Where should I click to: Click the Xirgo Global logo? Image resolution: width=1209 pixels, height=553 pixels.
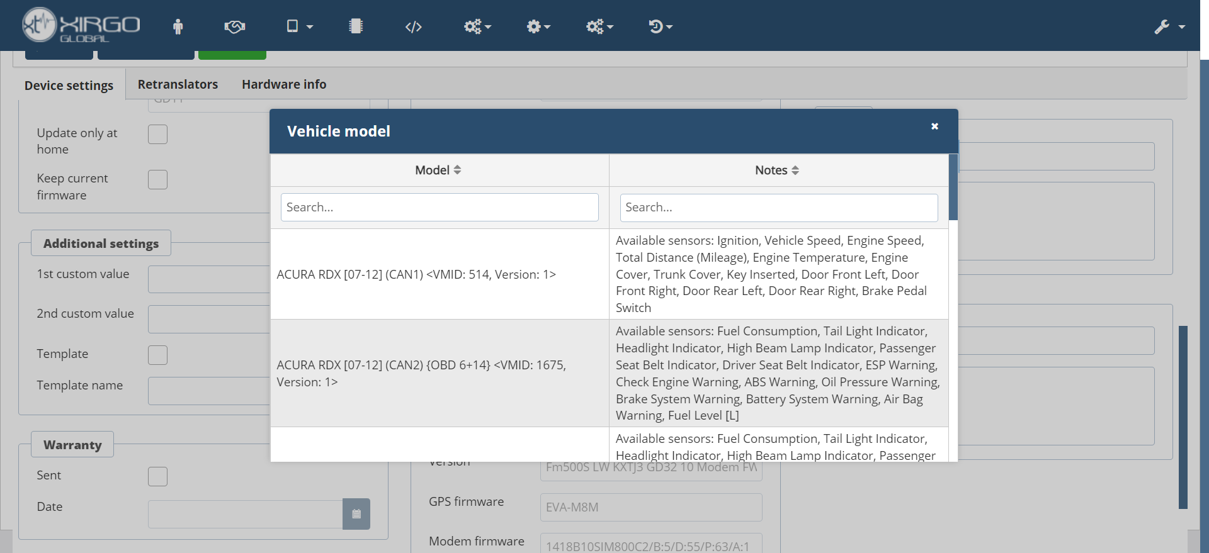(81, 25)
